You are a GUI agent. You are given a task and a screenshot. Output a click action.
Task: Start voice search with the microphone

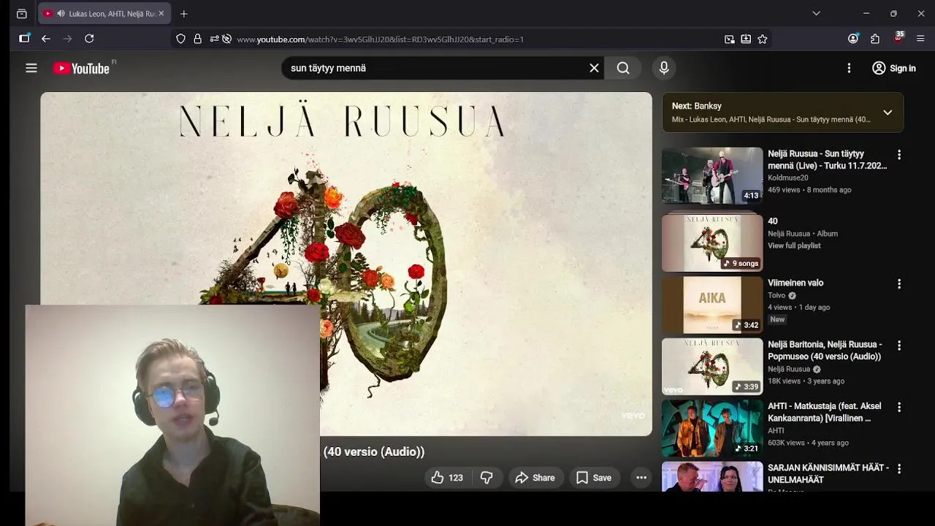[x=664, y=68]
